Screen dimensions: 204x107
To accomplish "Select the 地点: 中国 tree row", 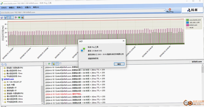I will 10,85.
